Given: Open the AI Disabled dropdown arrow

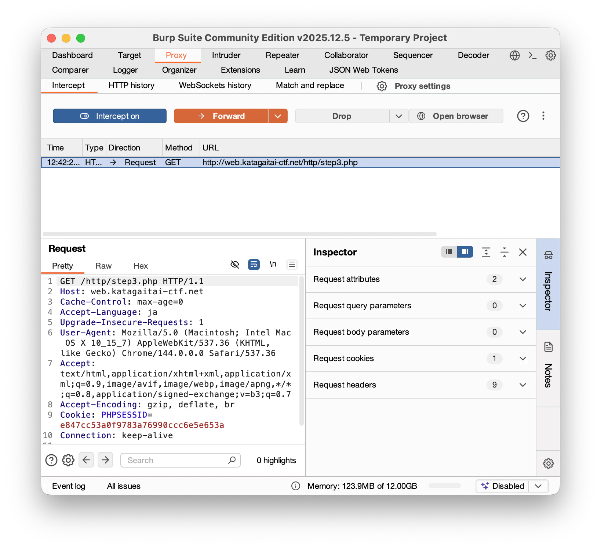Looking at the screenshot, I should point(538,486).
